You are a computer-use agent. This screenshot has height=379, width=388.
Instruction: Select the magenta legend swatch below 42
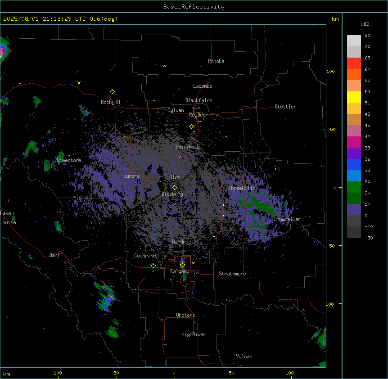(x=354, y=142)
